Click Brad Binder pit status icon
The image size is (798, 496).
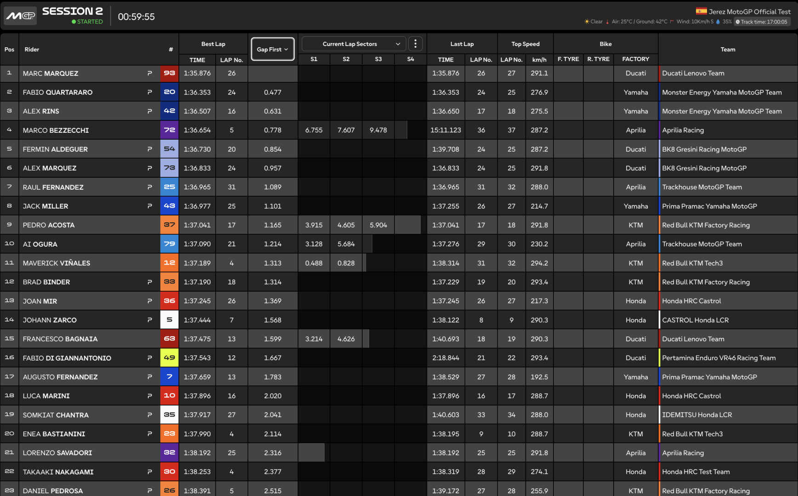pos(149,282)
